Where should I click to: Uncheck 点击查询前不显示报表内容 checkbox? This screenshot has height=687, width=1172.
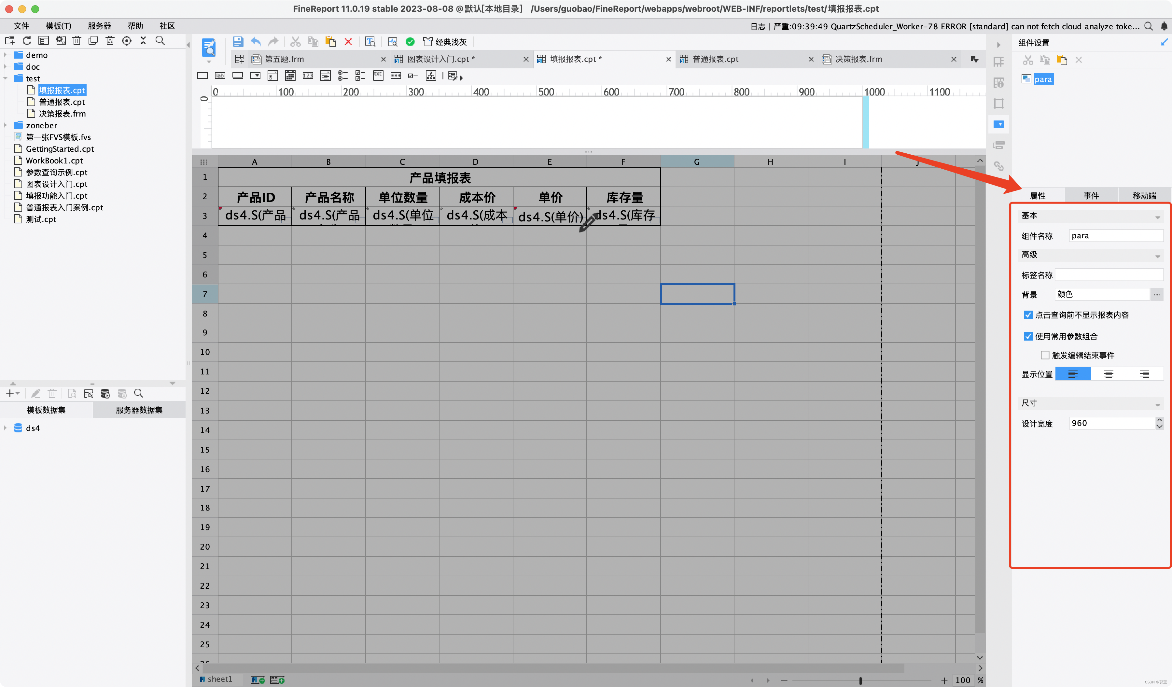(x=1028, y=315)
